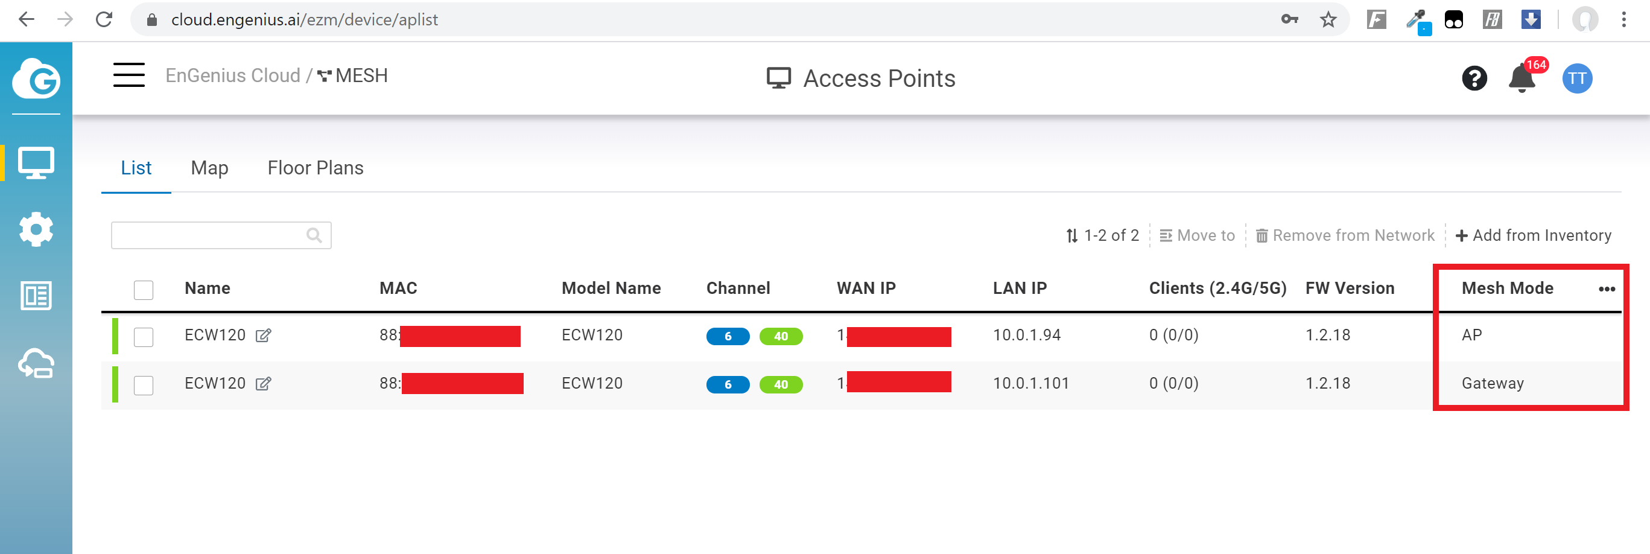Click Add from Inventory
This screenshot has height=554, width=1650.
coord(1534,236)
